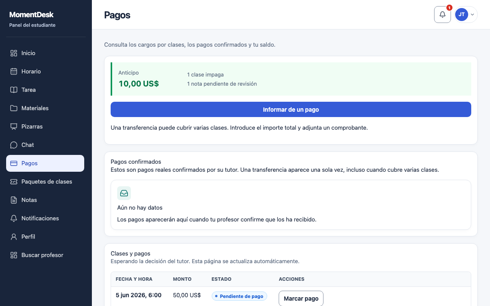The height and width of the screenshot is (306, 490).
Task: Click the 'Panel del estudiante' subtitle
Action: [32, 25]
